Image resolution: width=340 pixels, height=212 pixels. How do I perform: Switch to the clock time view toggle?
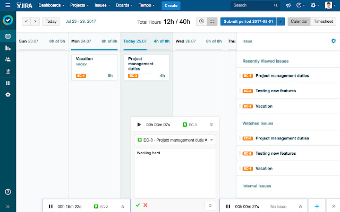tap(201, 21)
